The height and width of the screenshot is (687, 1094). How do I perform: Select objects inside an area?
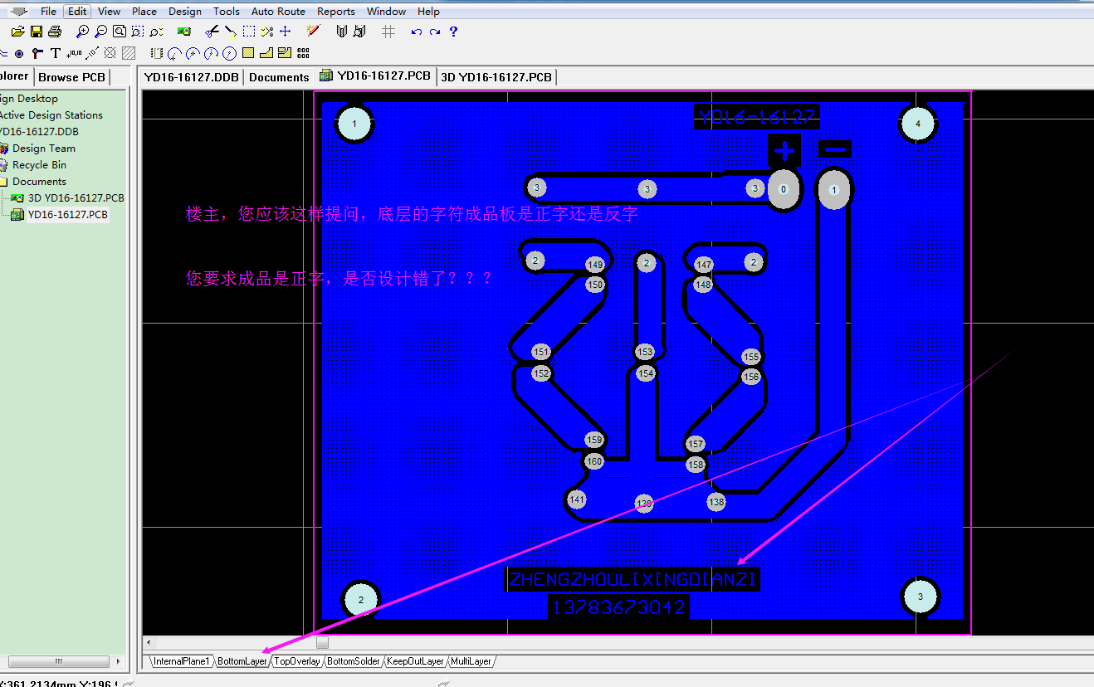coord(248,32)
